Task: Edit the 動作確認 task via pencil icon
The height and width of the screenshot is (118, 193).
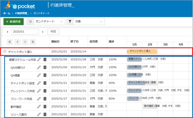Action: click(39, 106)
